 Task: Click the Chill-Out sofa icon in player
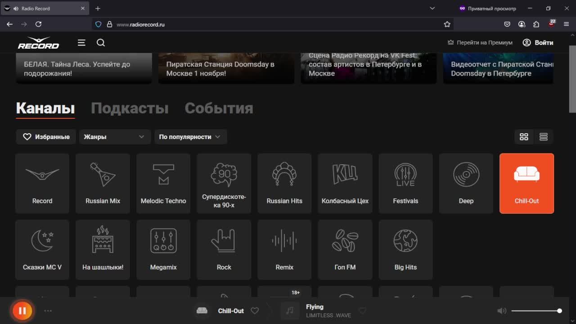click(202, 310)
